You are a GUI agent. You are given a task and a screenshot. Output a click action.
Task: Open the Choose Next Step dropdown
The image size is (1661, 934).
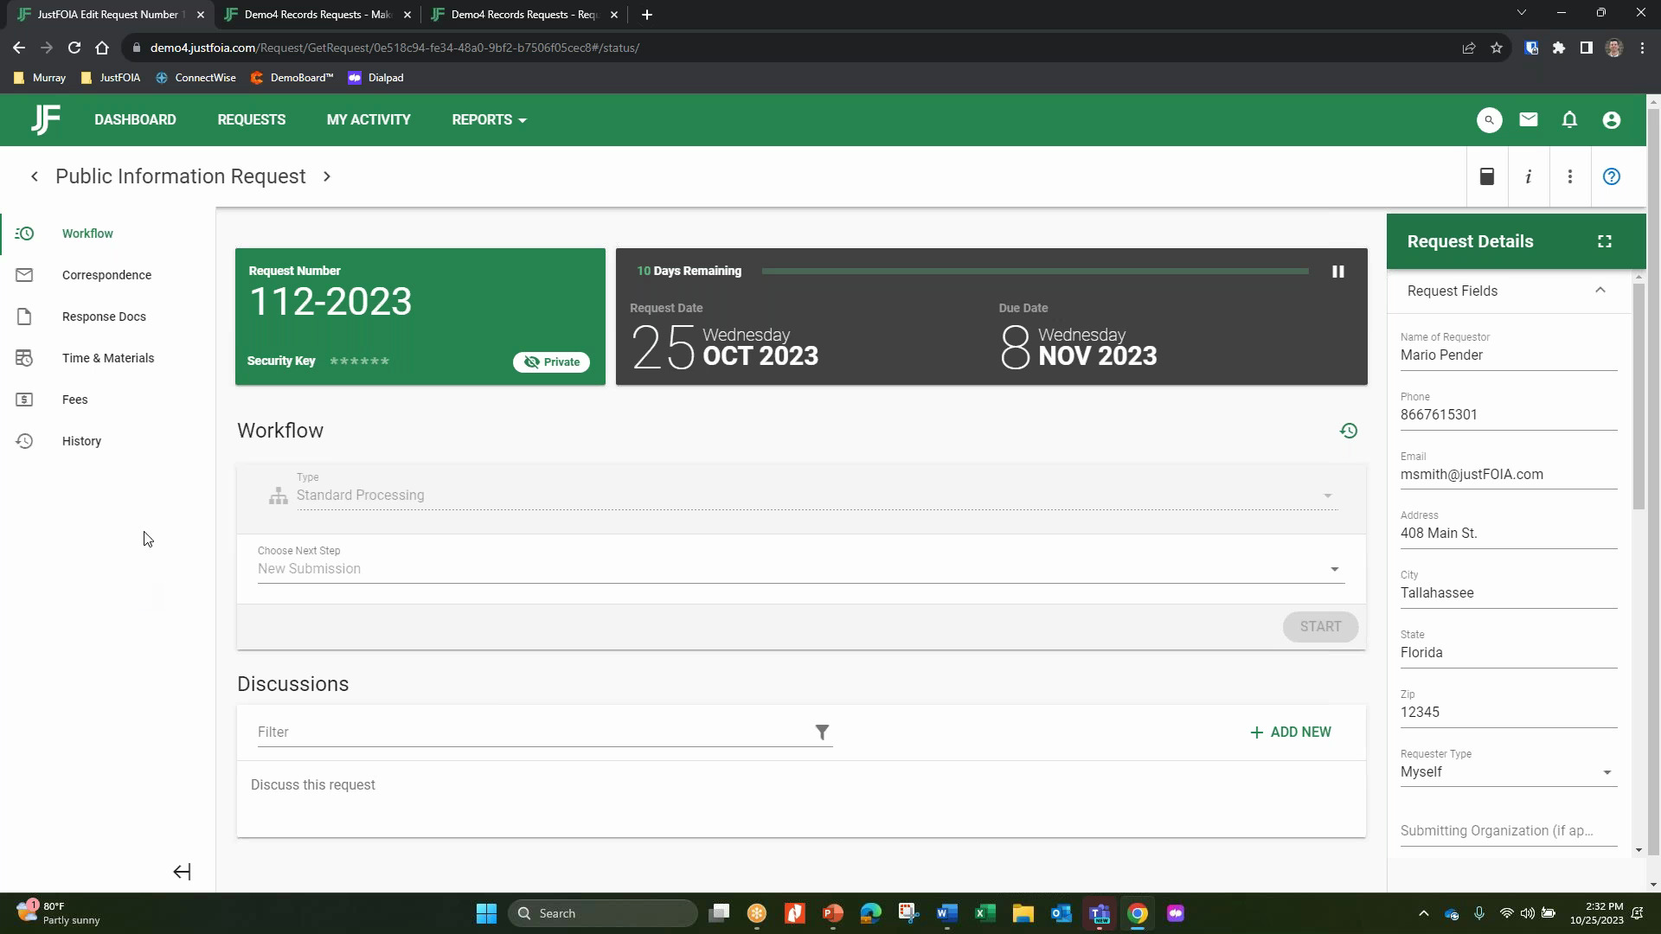point(800,569)
